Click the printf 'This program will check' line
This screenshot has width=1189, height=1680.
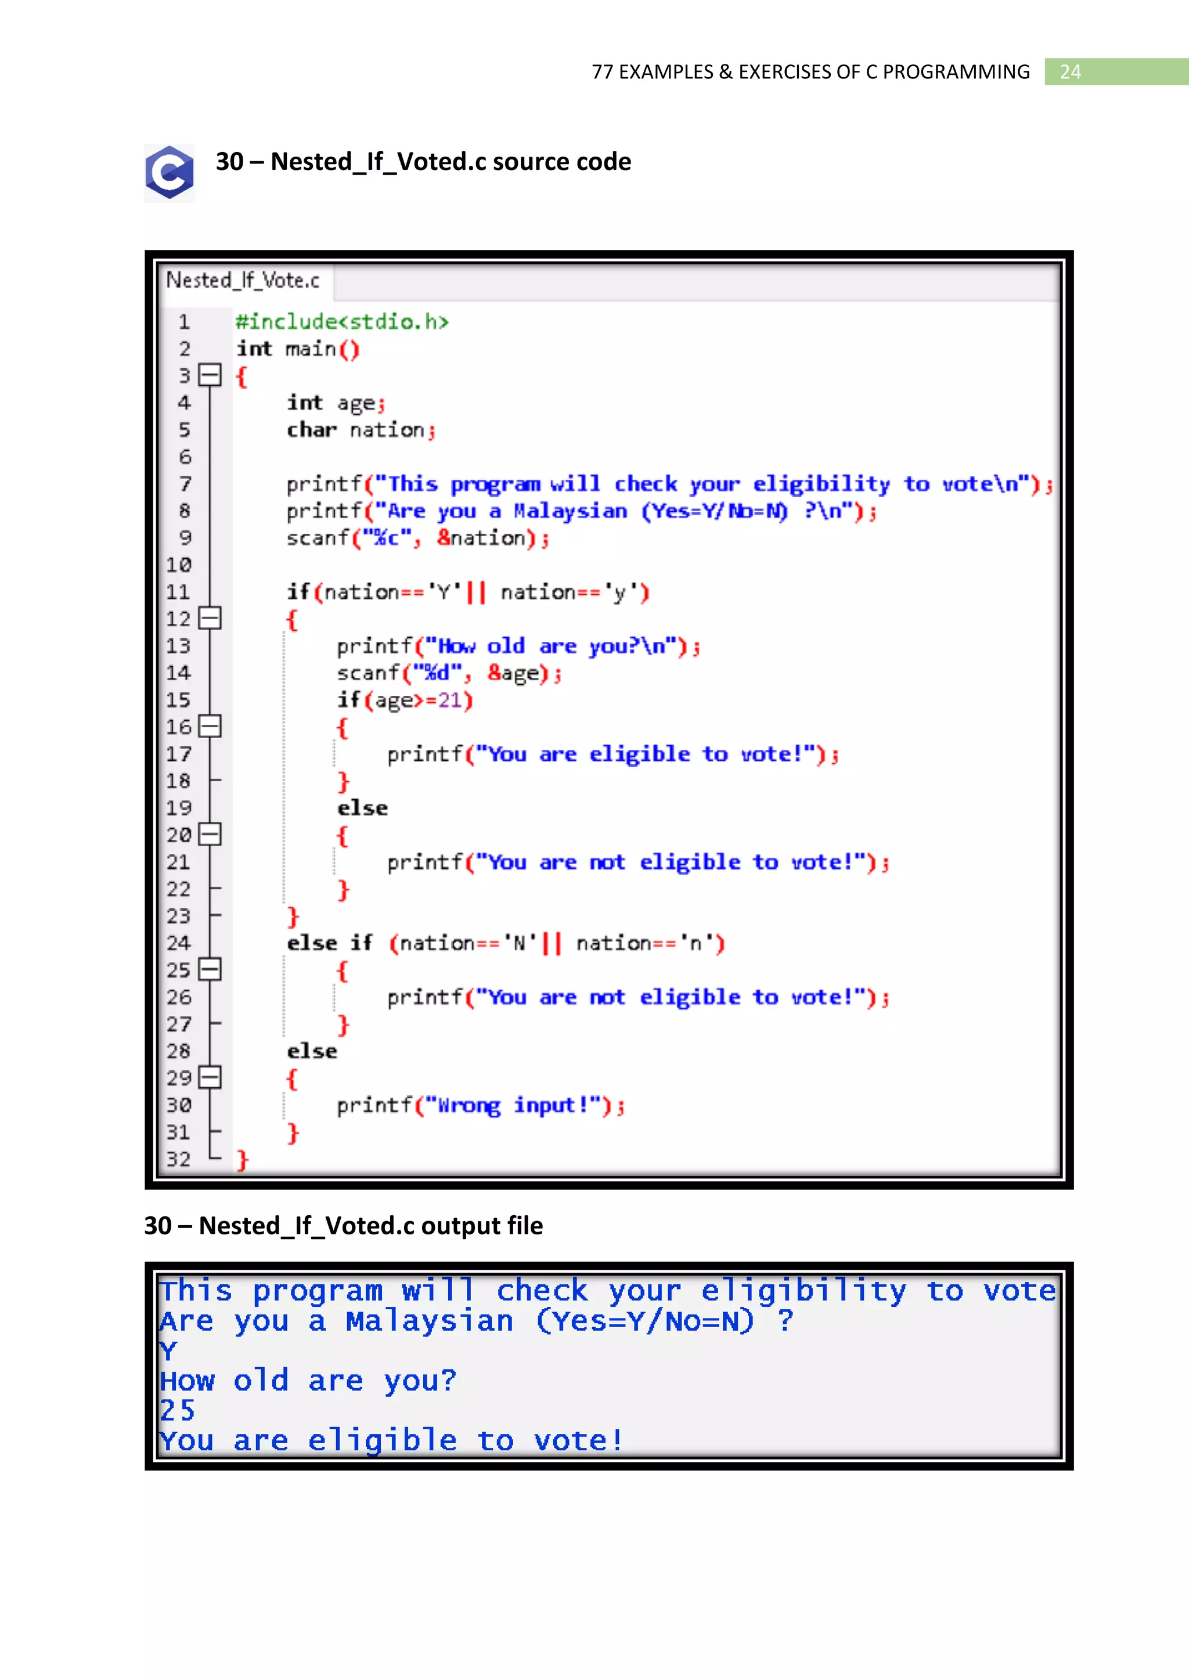pos(670,485)
